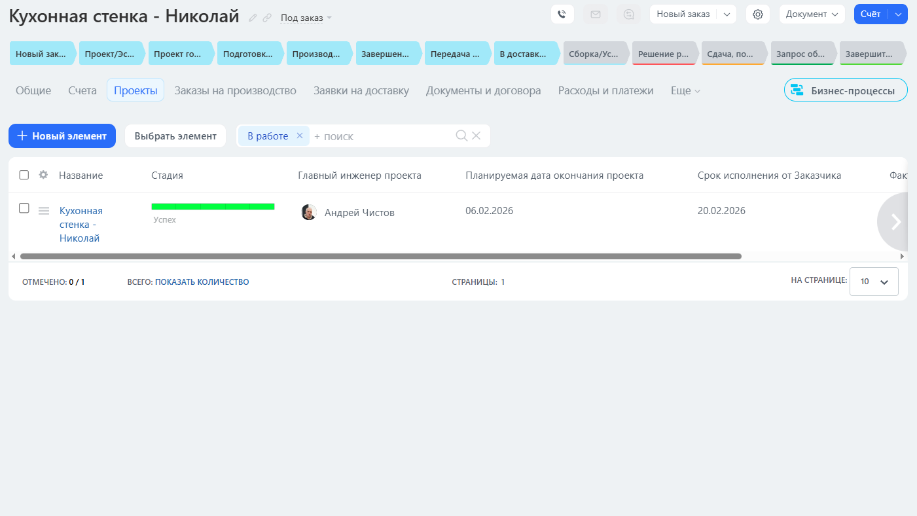Viewport: 917px width, 516px height.
Task: Open the 'Заказы на производство' tab
Action: point(235,90)
